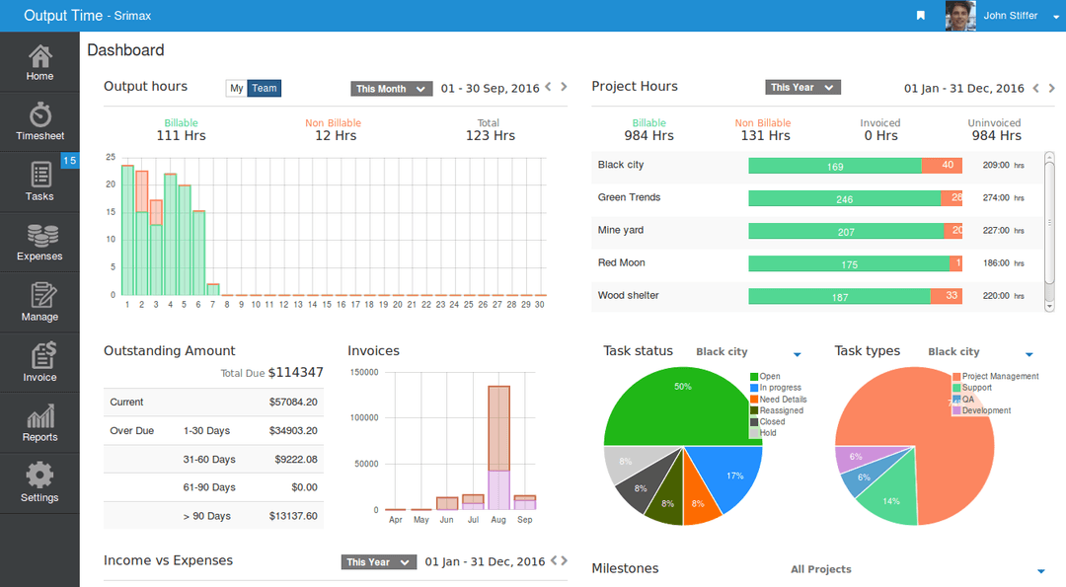Switch Output hours to Team view
The height and width of the screenshot is (587, 1066).
tap(265, 89)
